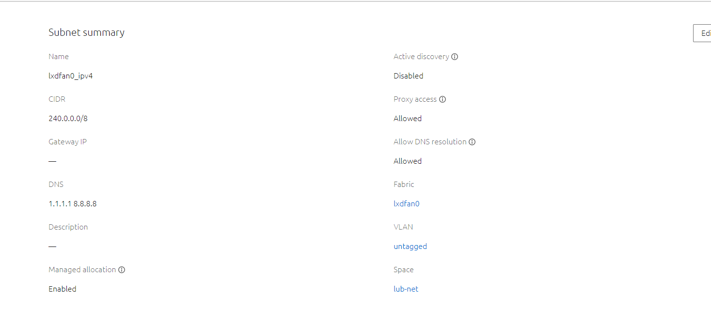Go to the lub-net space link
This screenshot has height=324, width=711.
coord(406,289)
